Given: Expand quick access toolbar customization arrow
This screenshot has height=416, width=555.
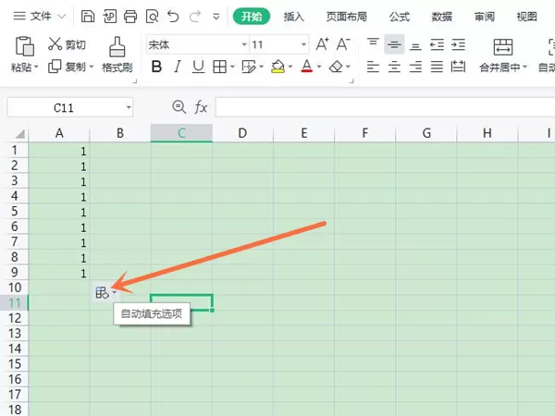Looking at the screenshot, I should (x=216, y=17).
